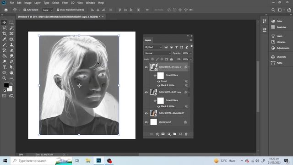
Task: Click the Layers panel tab
Action: [148, 40]
